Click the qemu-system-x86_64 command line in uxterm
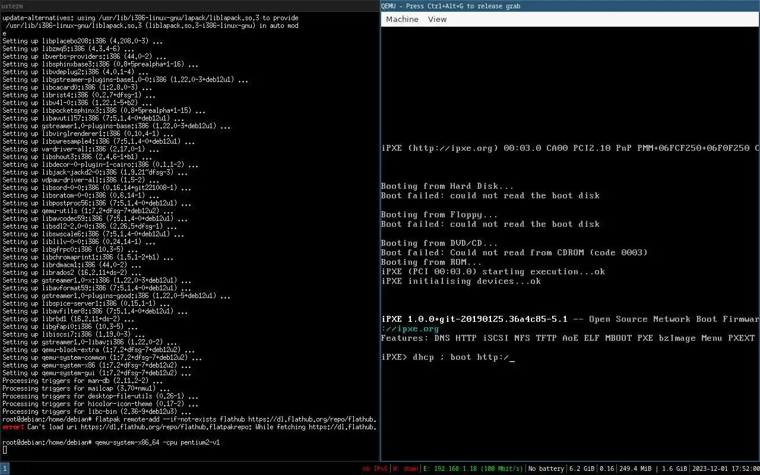The height and width of the screenshot is (475, 760). tap(111, 442)
